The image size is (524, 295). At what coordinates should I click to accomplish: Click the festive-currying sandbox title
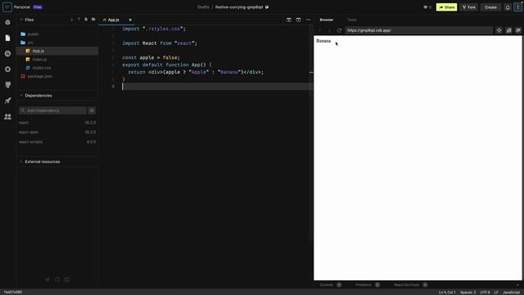(239, 7)
